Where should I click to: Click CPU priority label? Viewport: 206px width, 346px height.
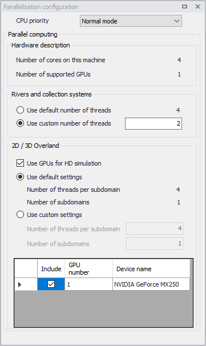[33, 21]
